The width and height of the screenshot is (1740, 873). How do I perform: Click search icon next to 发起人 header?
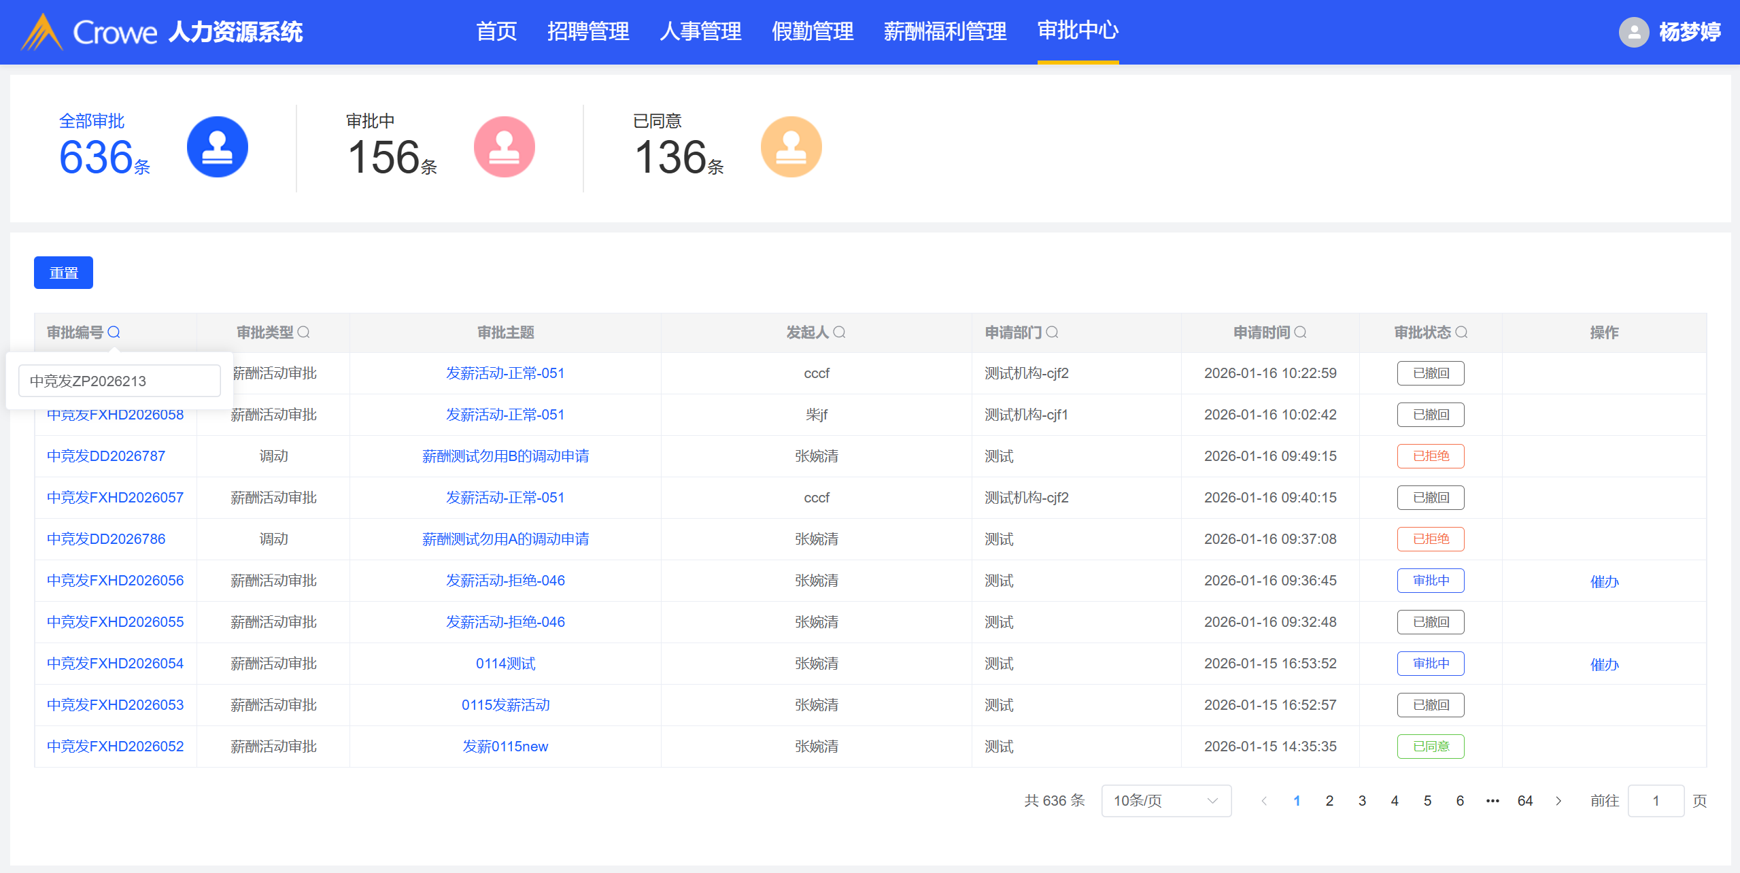[840, 332]
